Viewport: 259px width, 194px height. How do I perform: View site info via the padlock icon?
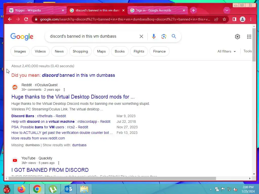[36, 19]
